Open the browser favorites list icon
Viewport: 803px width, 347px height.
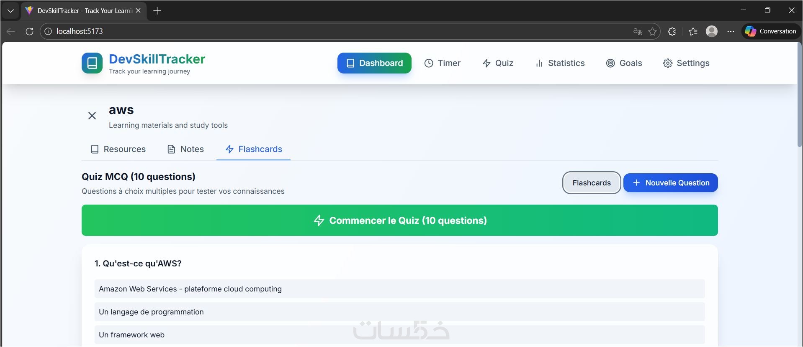coord(693,31)
